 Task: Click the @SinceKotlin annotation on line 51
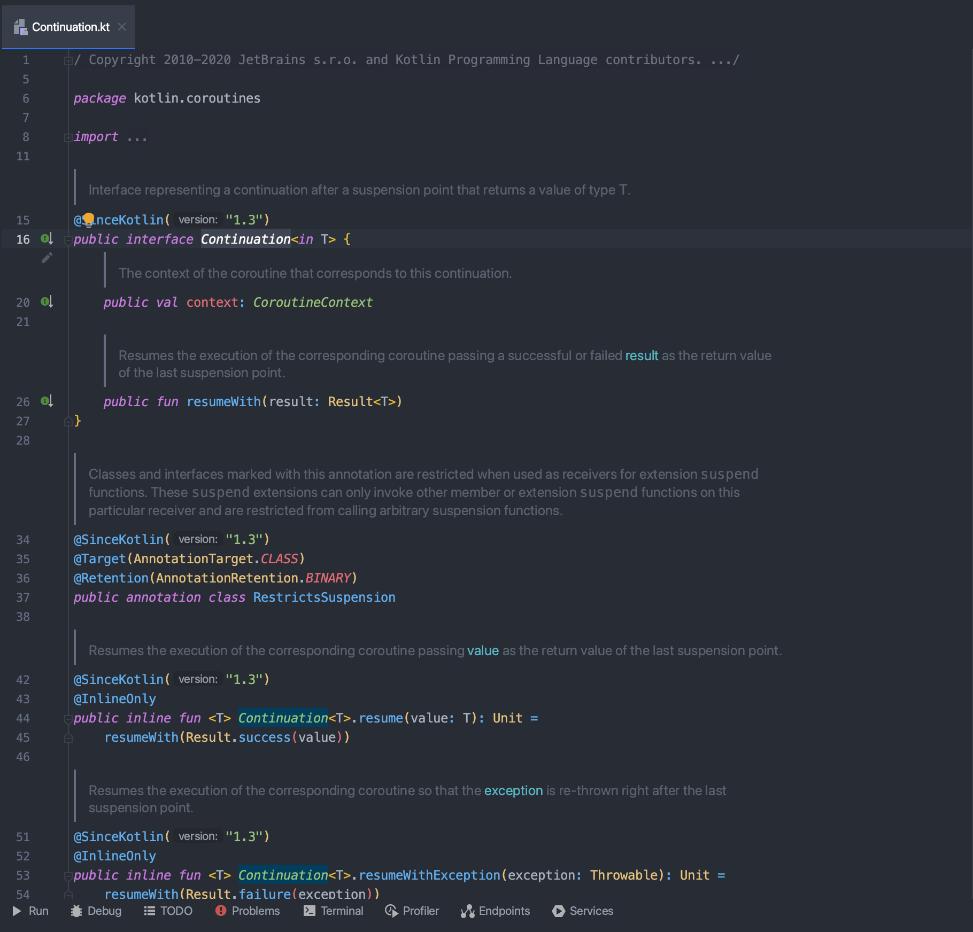pos(118,836)
